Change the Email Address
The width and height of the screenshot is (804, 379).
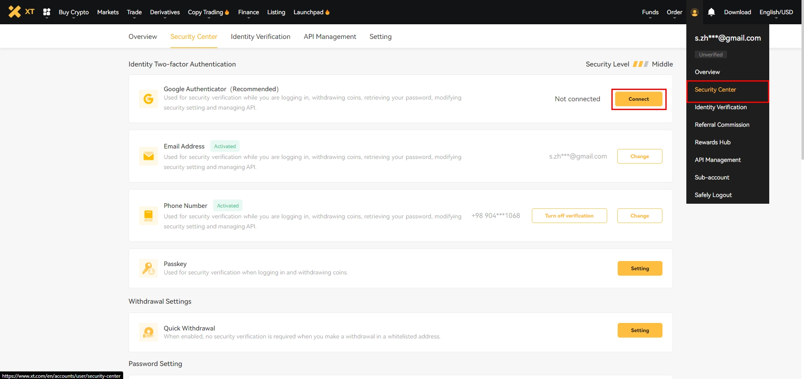coord(639,156)
